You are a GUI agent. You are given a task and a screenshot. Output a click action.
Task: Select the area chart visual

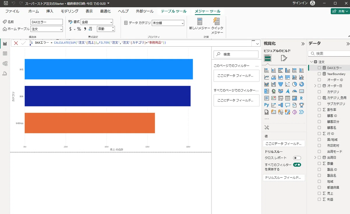coord(274,77)
